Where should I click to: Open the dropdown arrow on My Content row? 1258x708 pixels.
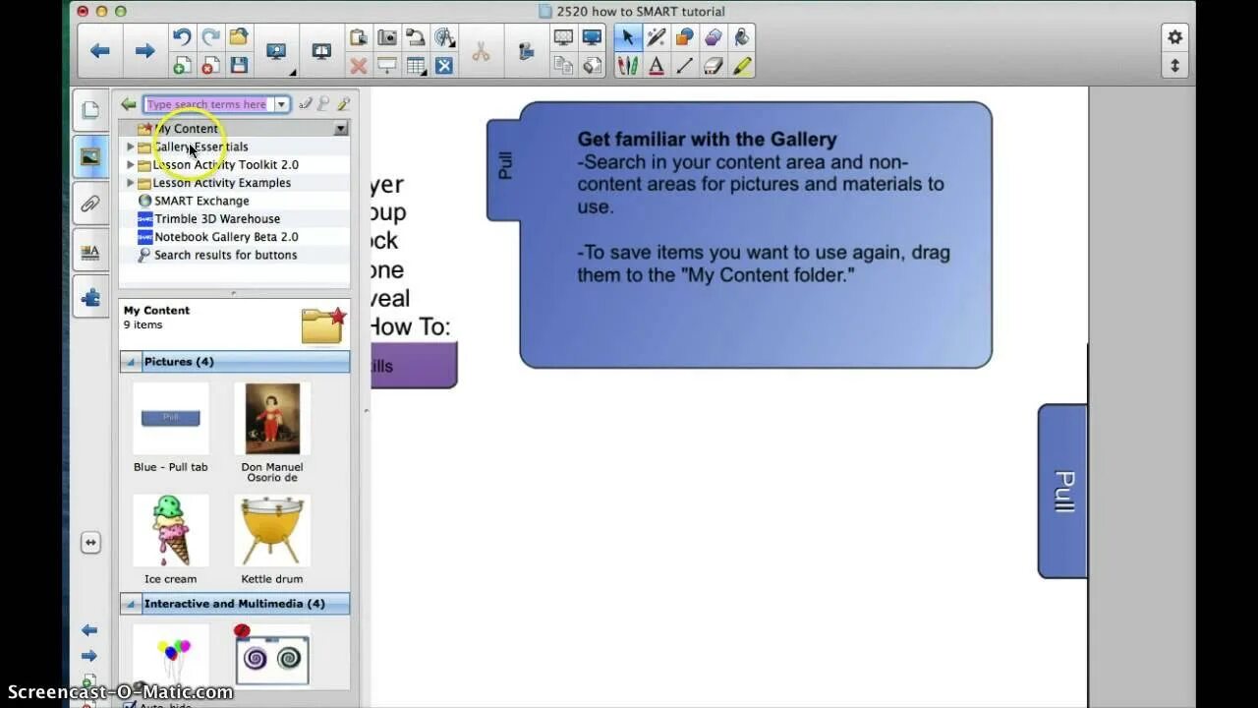(x=340, y=129)
